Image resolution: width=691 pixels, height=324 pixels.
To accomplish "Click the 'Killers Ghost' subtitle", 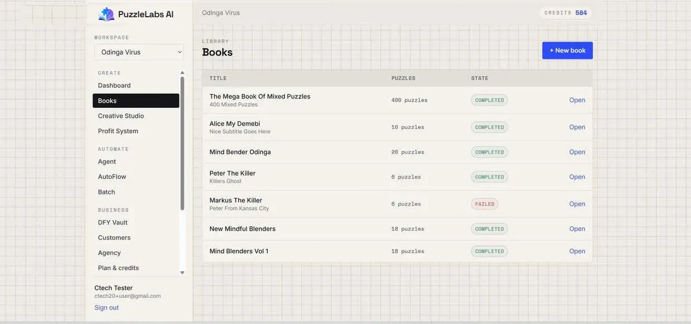I will pyautogui.click(x=226, y=181).
